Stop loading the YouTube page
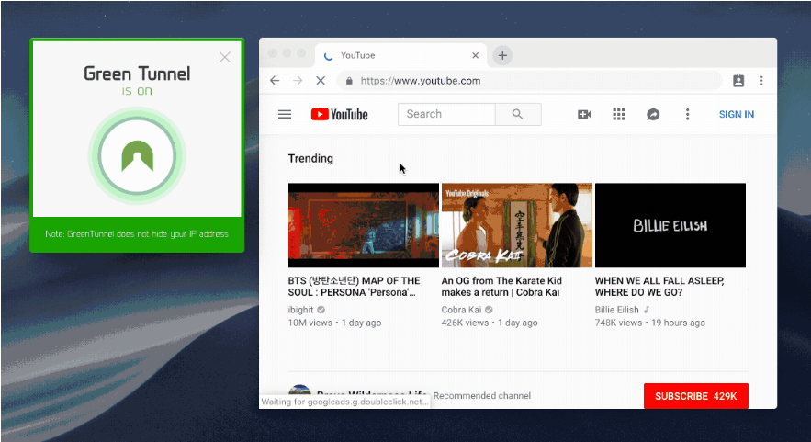Image resolution: width=811 pixels, height=442 pixels. click(321, 81)
